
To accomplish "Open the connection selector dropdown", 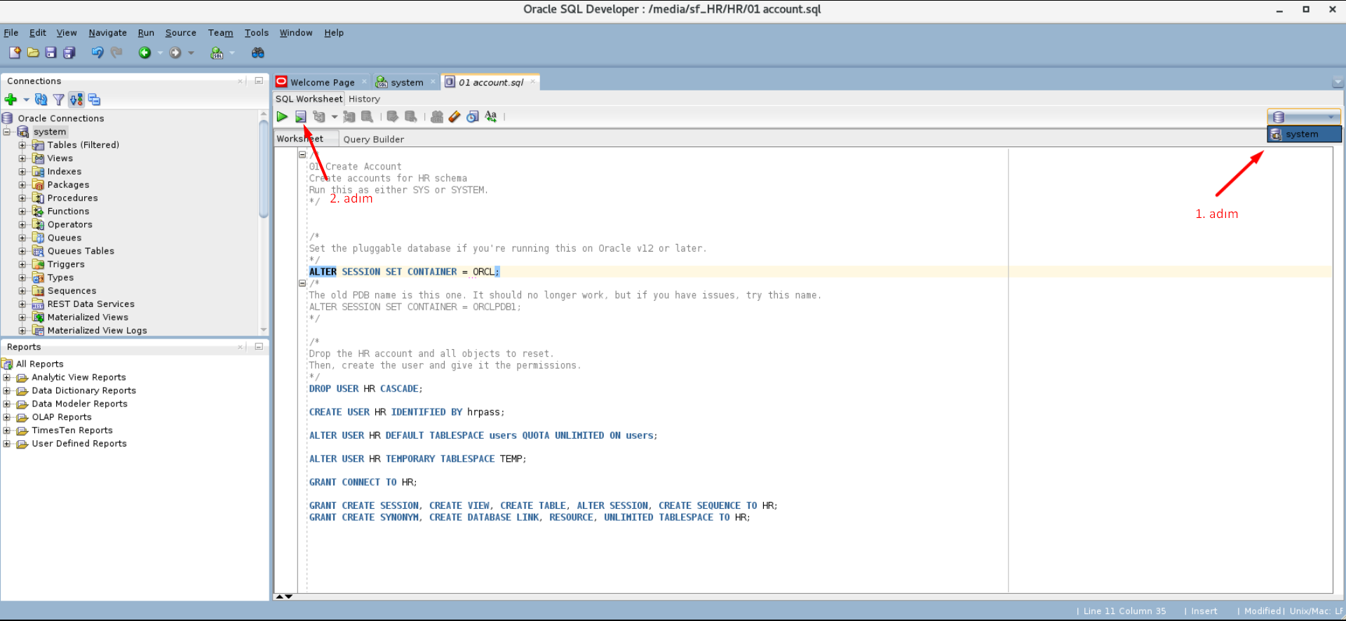I will pyautogui.click(x=1303, y=117).
